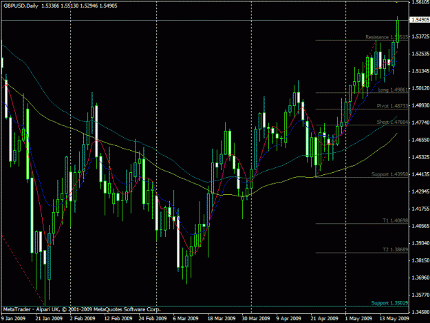The height and width of the screenshot is (323, 430).
Task: Select the Pivot 1.48733 level label
Action: pyautogui.click(x=392, y=106)
